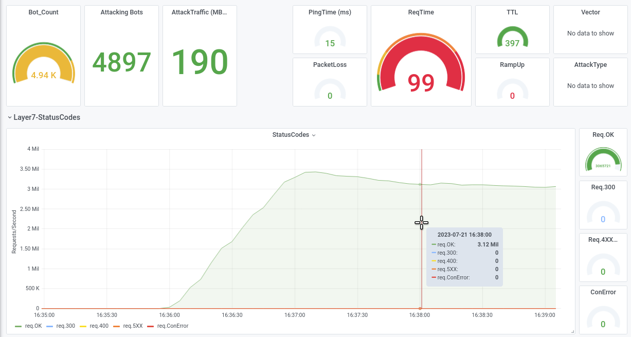Click the 3.50 Mil y-axis label
Screen dimensions: 631x337
point(29,169)
